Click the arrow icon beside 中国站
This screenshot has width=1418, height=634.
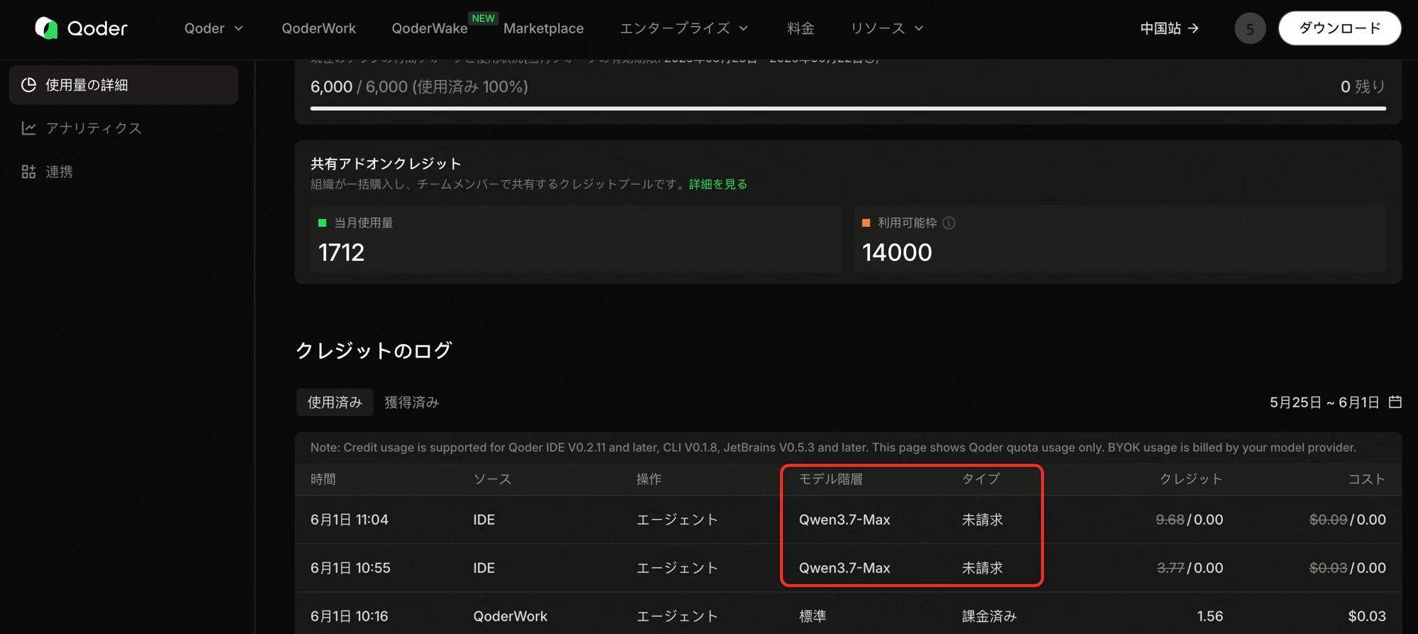[x=1193, y=28]
